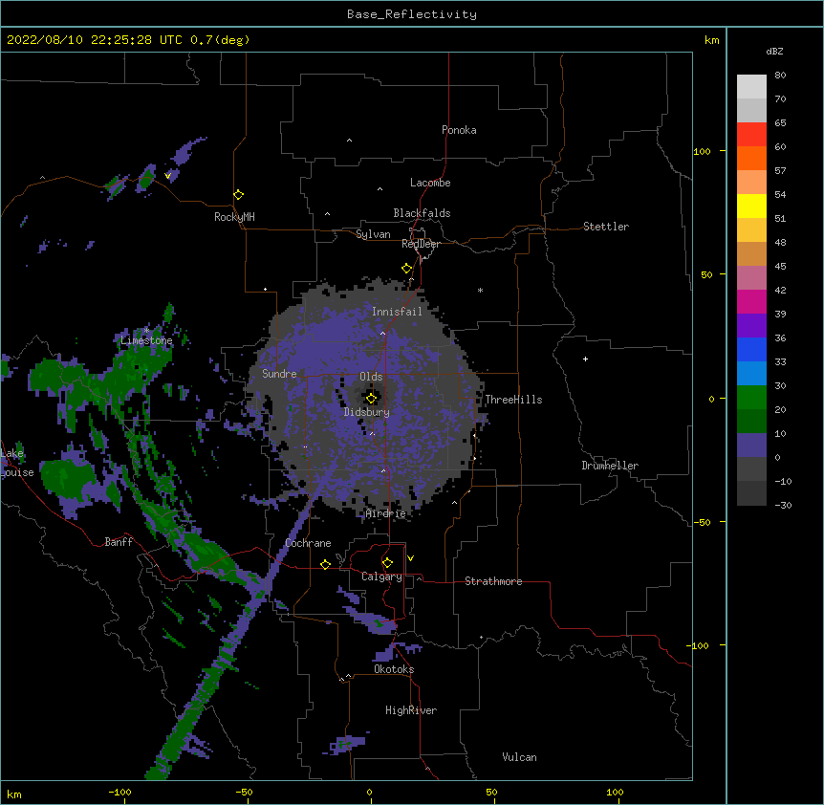This screenshot has height=805, width=824.
Task: Click the Innisfail town label
Action: [x=397, y=312]
